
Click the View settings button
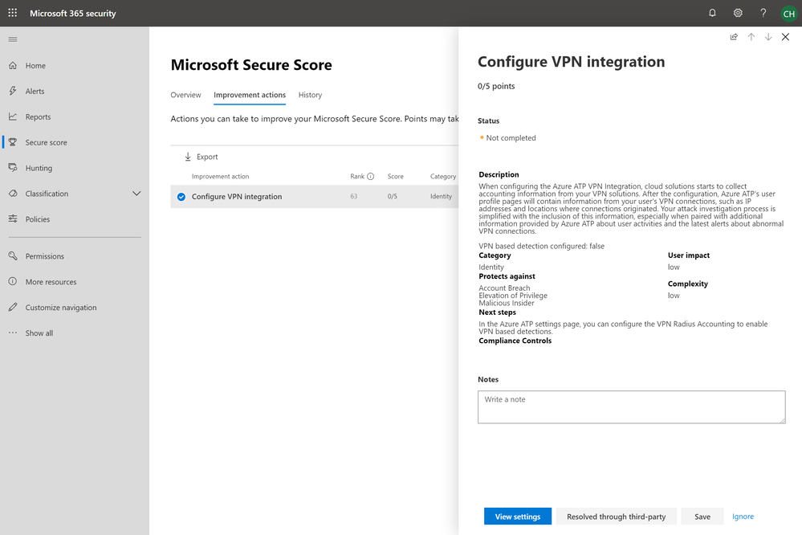(517, 517)
